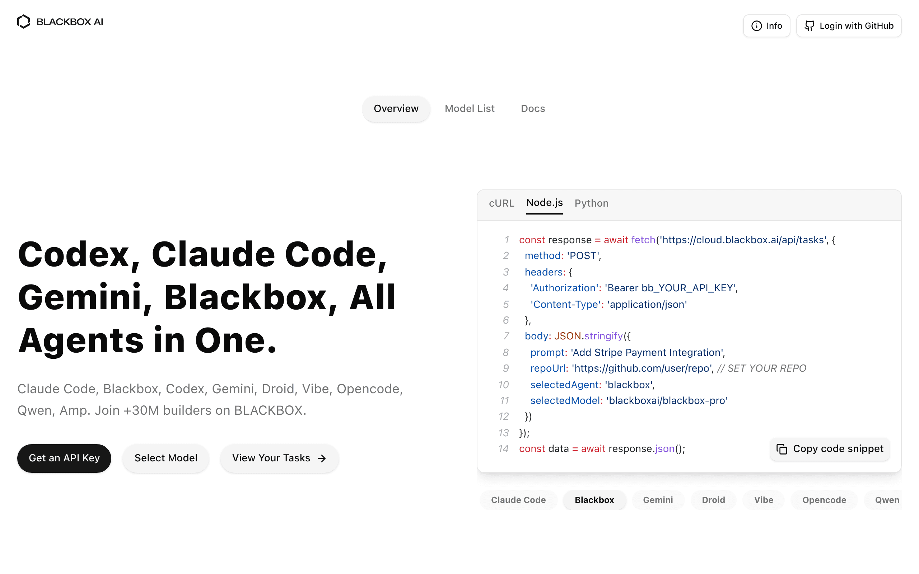Click the main headline 'Agents in One.'
The width and height of the screenshot is (919, 574).
click(x=147, y=340)
